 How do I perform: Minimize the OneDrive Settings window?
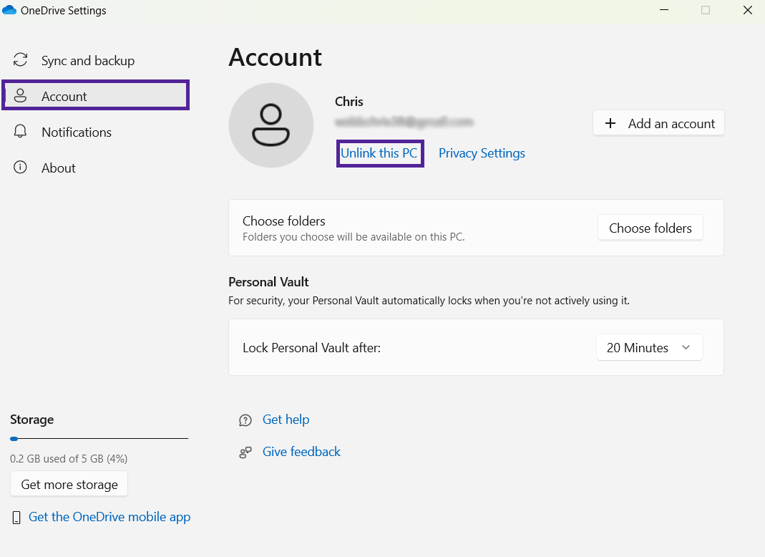(x=663, y=10)
